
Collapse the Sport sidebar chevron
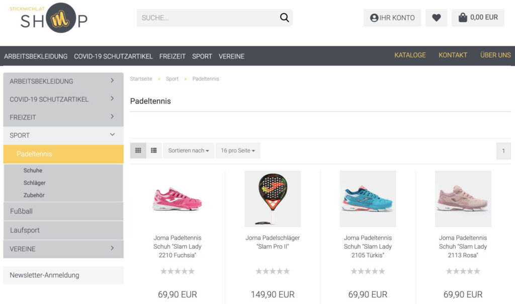pyautogui.click(x=112, y=134)
